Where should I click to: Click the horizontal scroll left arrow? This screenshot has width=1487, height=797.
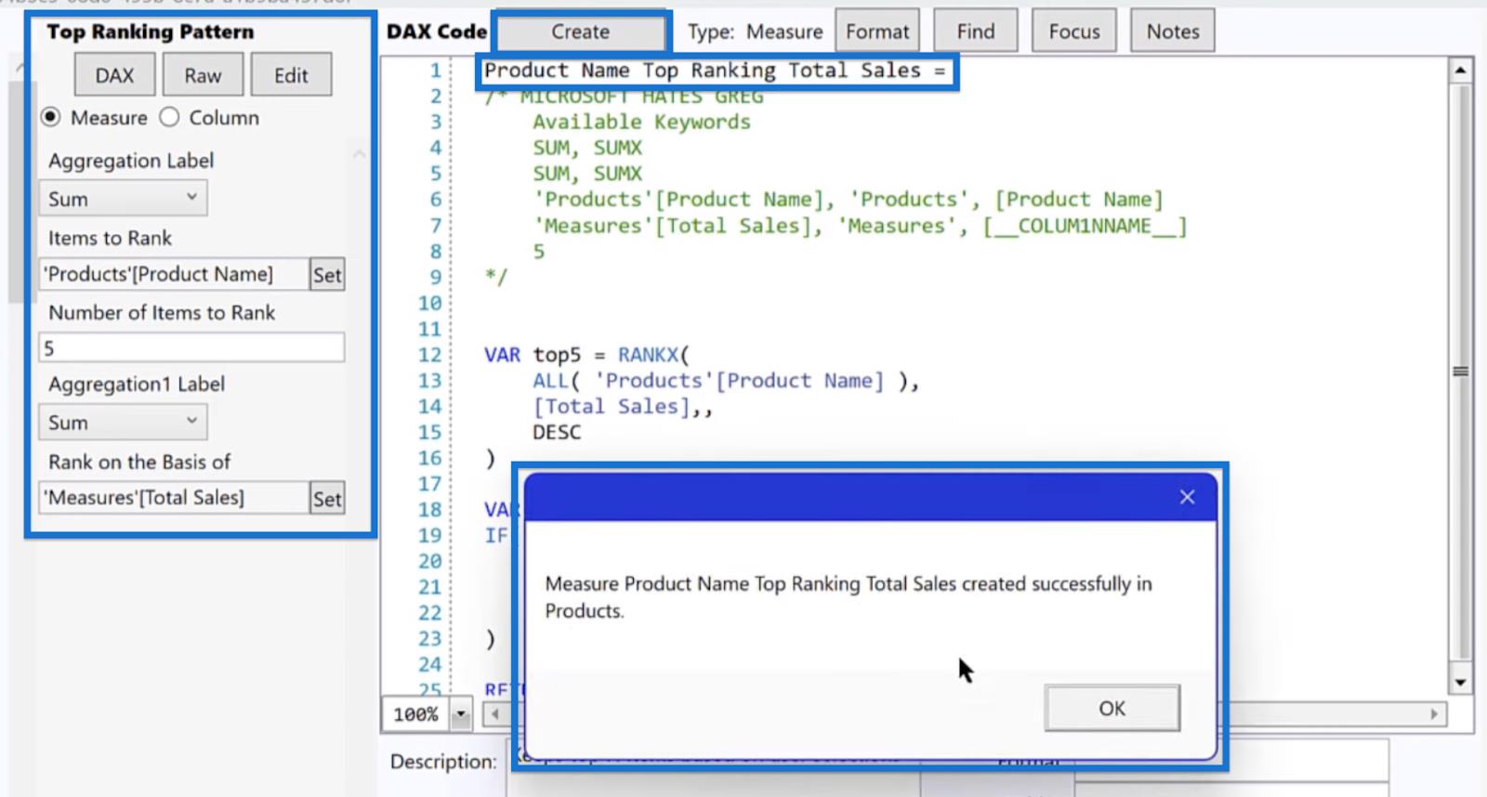(495, 714)
